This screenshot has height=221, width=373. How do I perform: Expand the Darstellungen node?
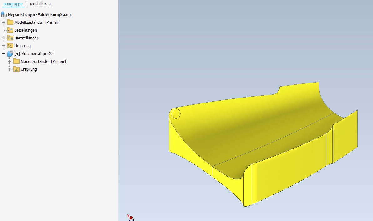coord(3,38)
